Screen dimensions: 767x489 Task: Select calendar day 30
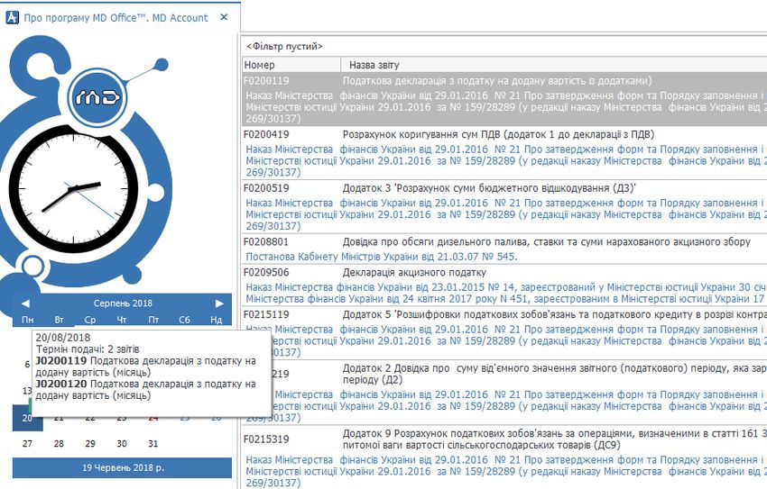[x=122, y=444]
